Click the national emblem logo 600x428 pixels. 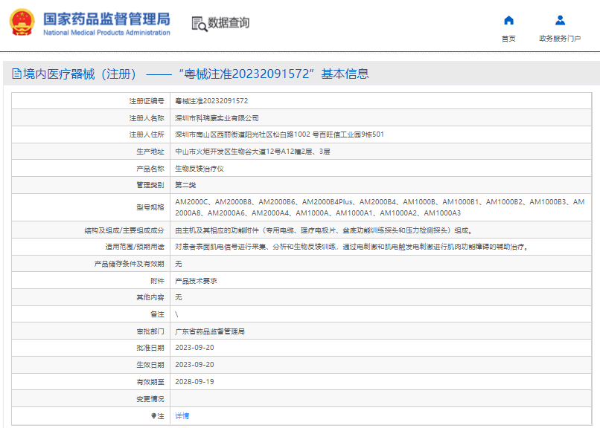(x=22, y=22)
